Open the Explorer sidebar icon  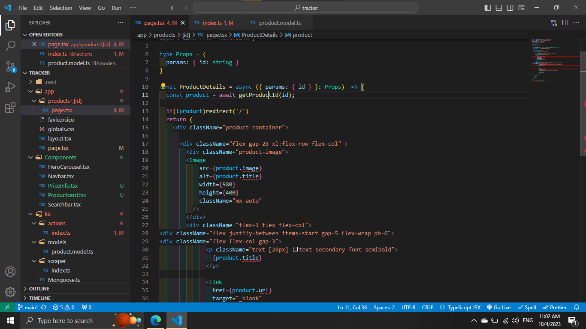pyautogui.click(x=10, y=25)
